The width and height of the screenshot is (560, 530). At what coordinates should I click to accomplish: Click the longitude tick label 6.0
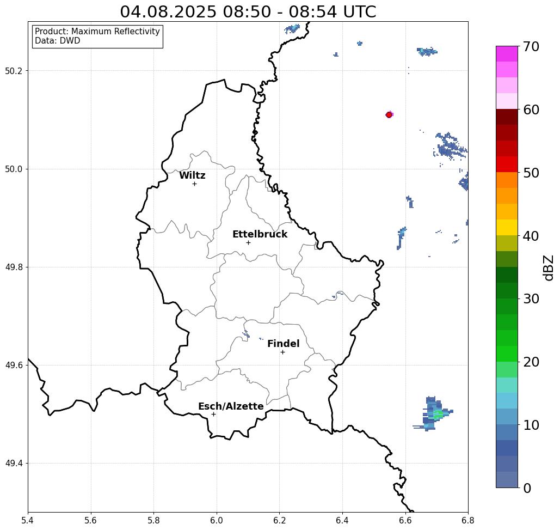pos(217,520)
